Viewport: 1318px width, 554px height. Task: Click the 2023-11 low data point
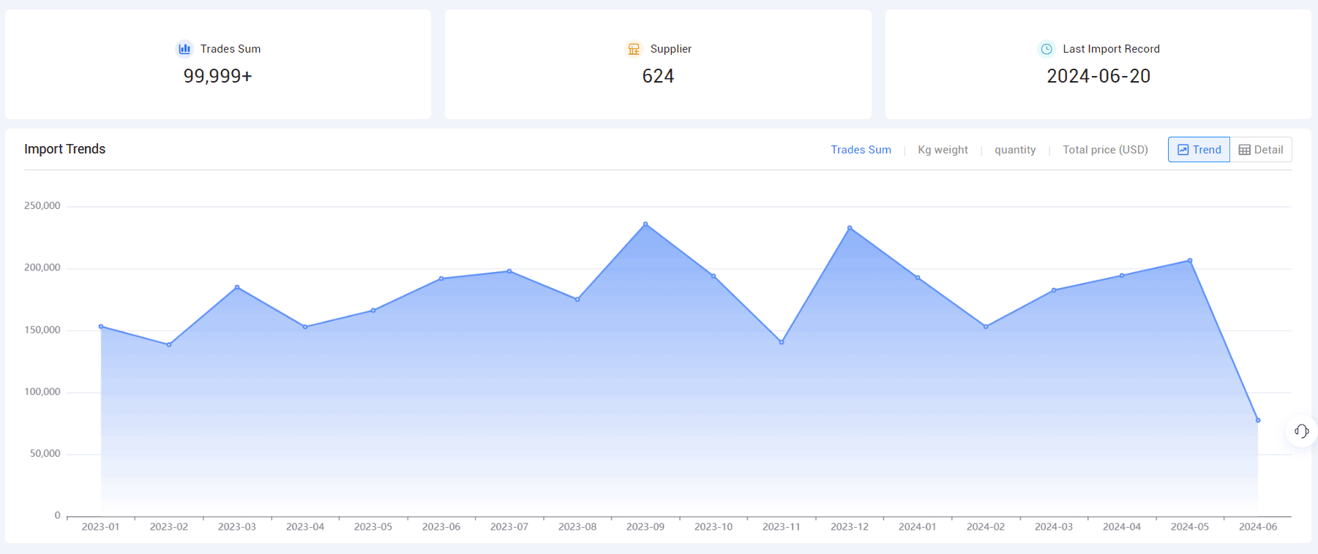coord(782,342)
